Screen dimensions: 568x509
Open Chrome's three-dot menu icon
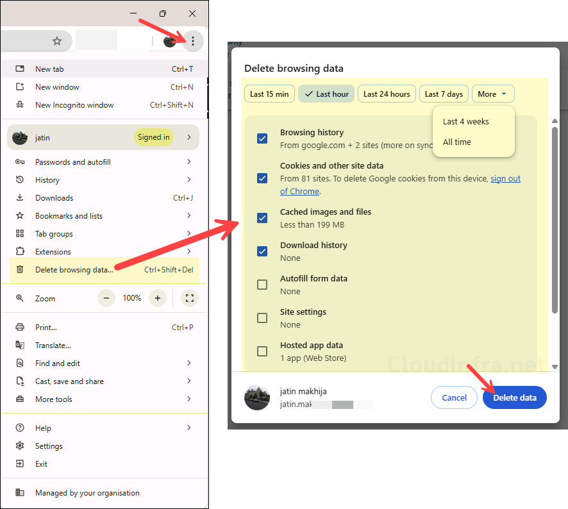point(193,40)
